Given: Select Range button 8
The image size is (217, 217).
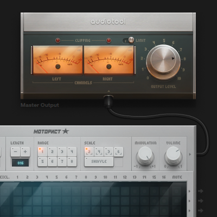Looking at the screenshot, I should pos(72,162).
